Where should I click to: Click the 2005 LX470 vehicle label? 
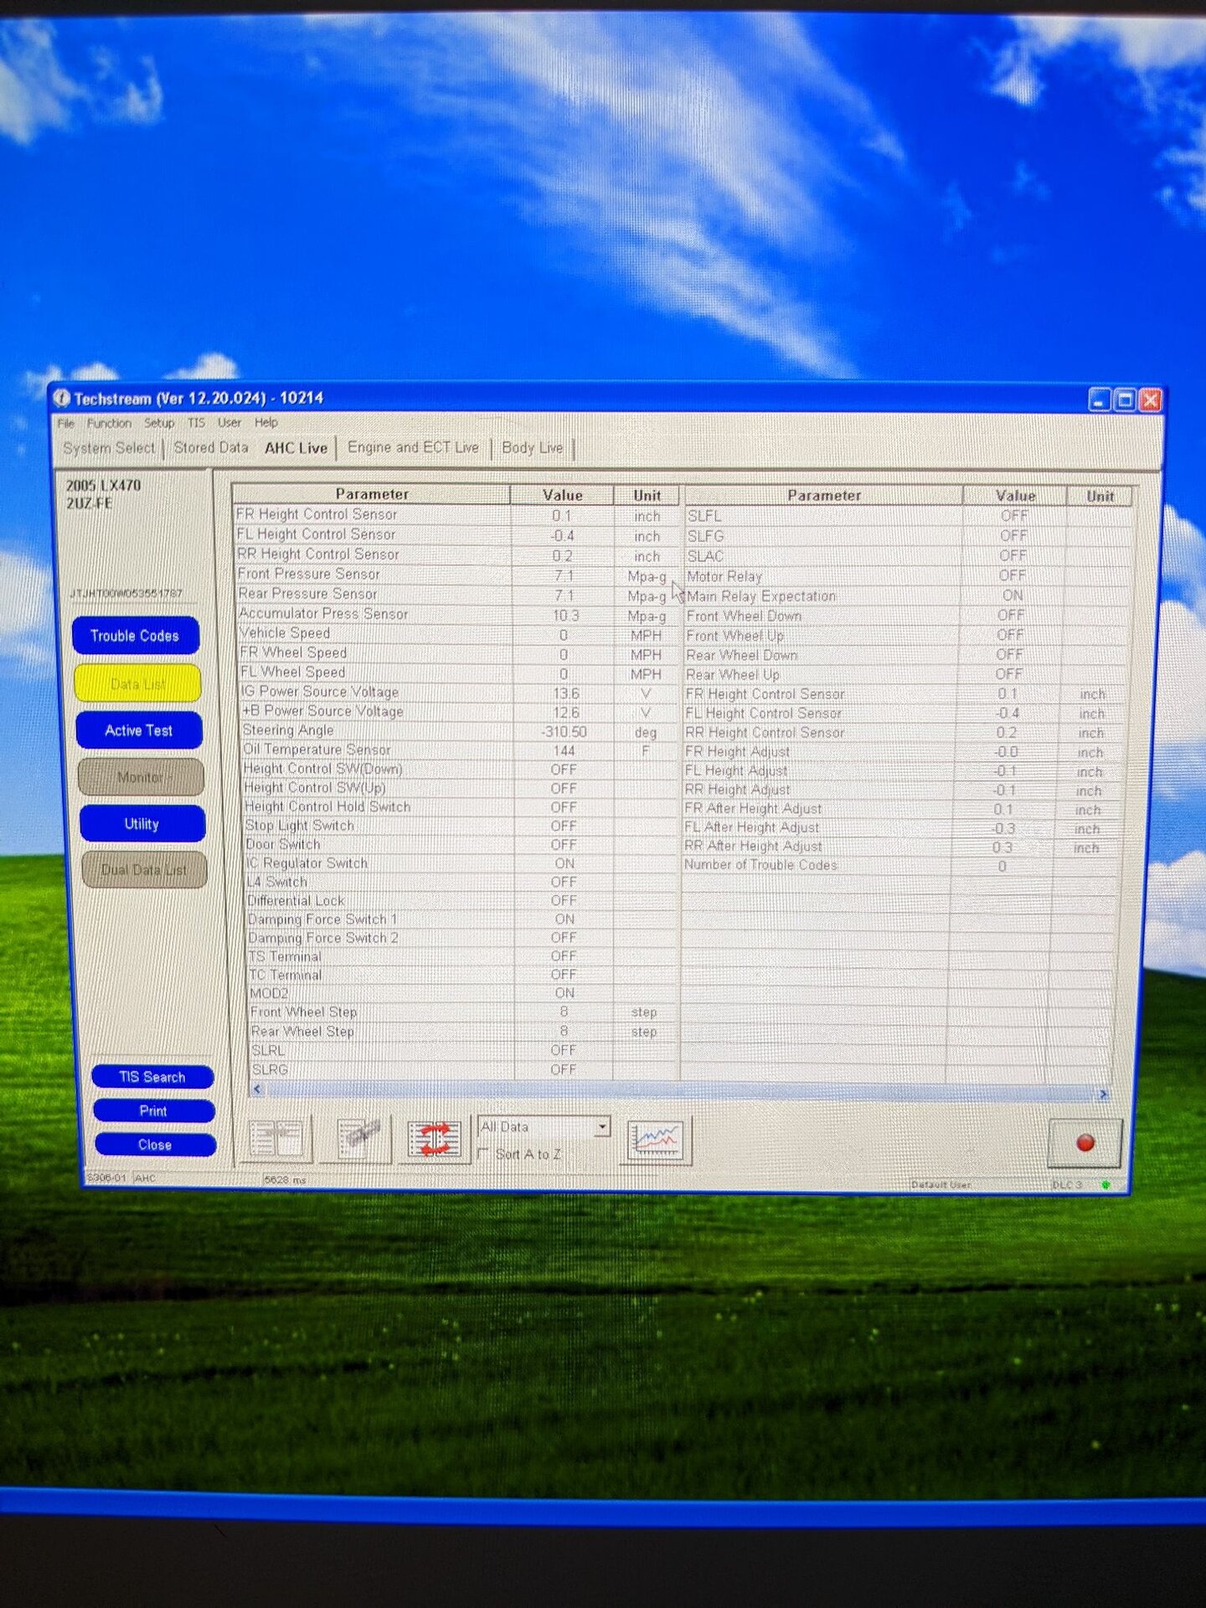point(103,486)
